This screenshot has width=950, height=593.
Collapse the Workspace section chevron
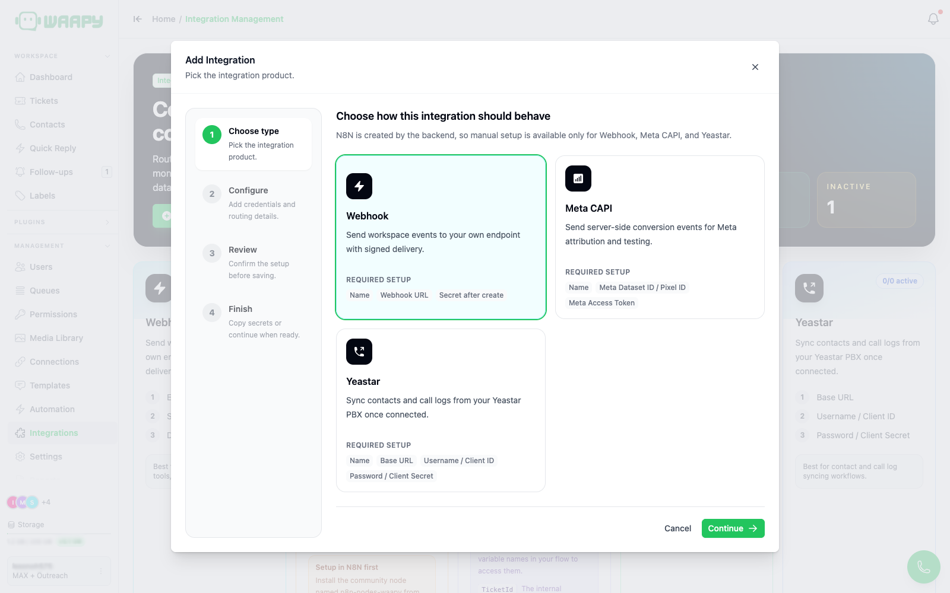[x=107, y=56]
